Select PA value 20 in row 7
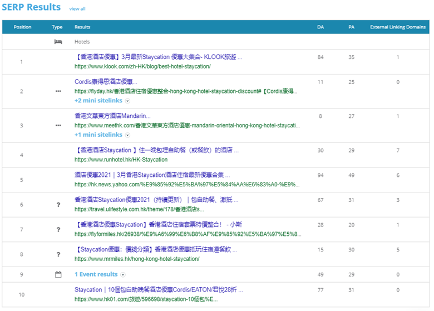Image resolution: width=434 pixels, height=311 pixels. point(351,225)
